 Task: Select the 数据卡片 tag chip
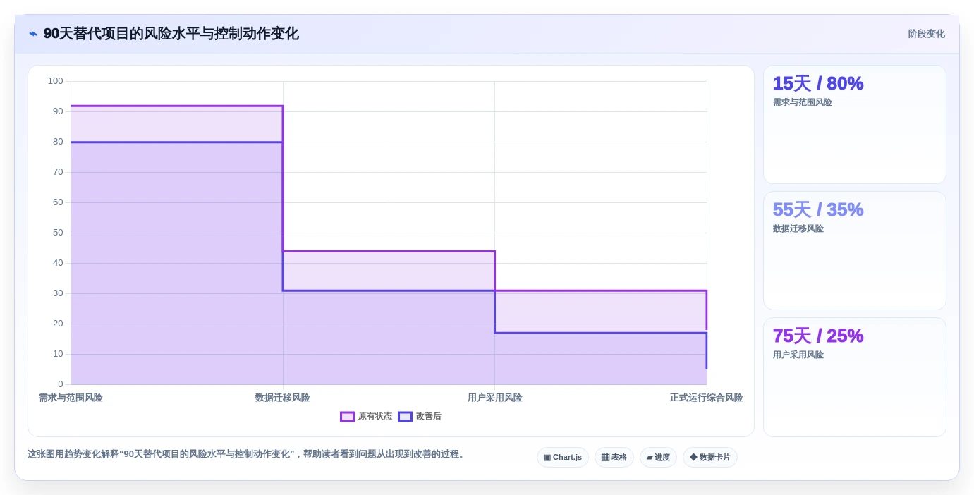coord(710,457)
